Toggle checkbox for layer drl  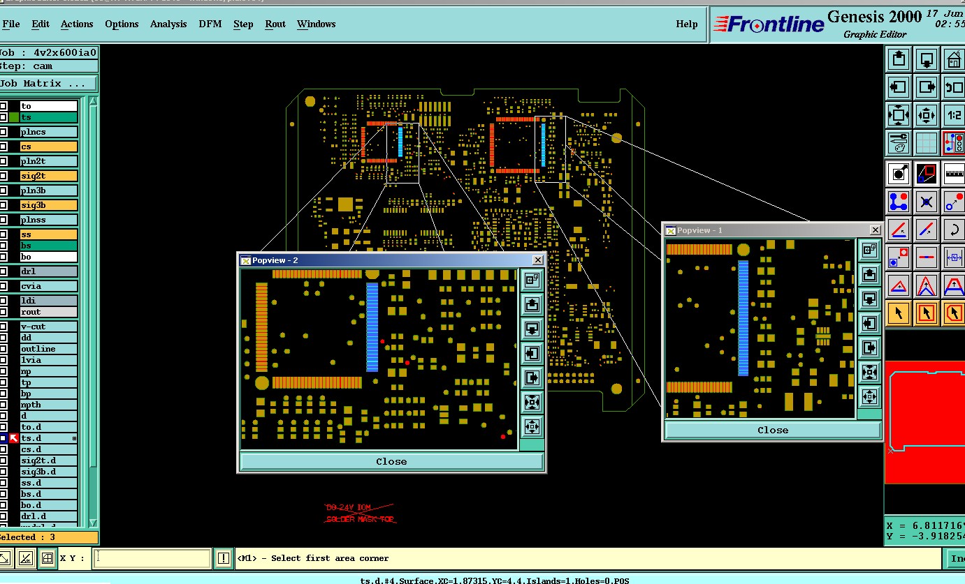point(3,271)
